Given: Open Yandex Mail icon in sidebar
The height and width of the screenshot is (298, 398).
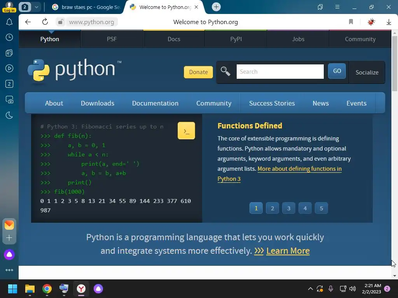Looking at the screenshot, I should [9, 225].
